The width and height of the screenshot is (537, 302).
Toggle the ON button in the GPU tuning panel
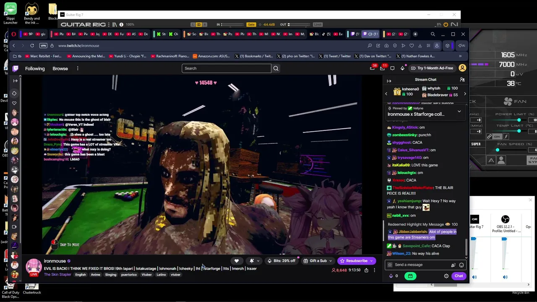tap(497, 136)
